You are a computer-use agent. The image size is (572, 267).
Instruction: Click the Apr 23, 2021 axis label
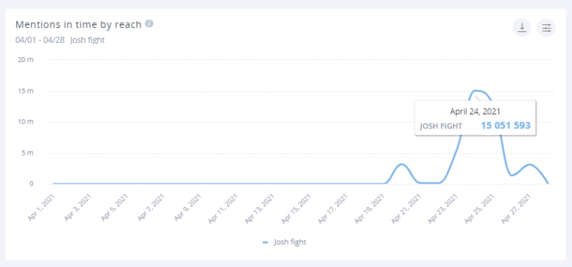(x=443, y=208)
